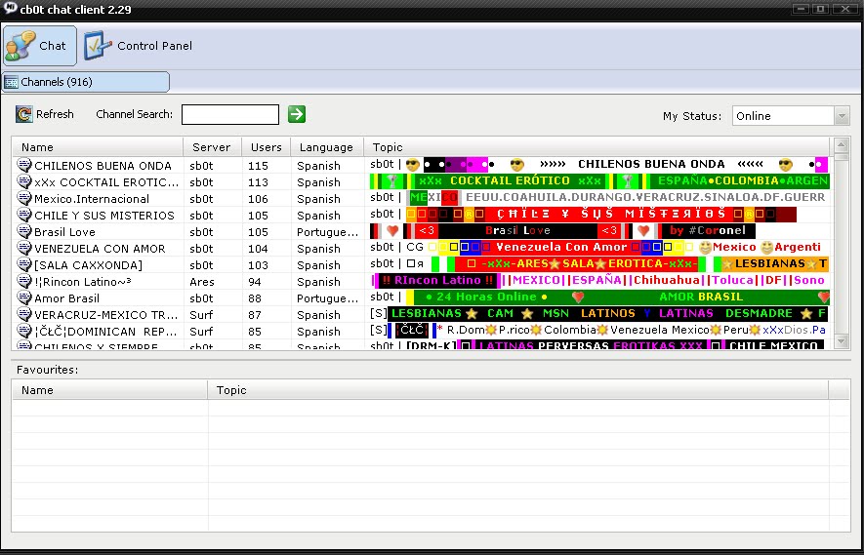Select channel name VENEZUELA CON AMOR
Viewport: 864px width, 555px height.
pyautogui.click(x=100, y=249)
